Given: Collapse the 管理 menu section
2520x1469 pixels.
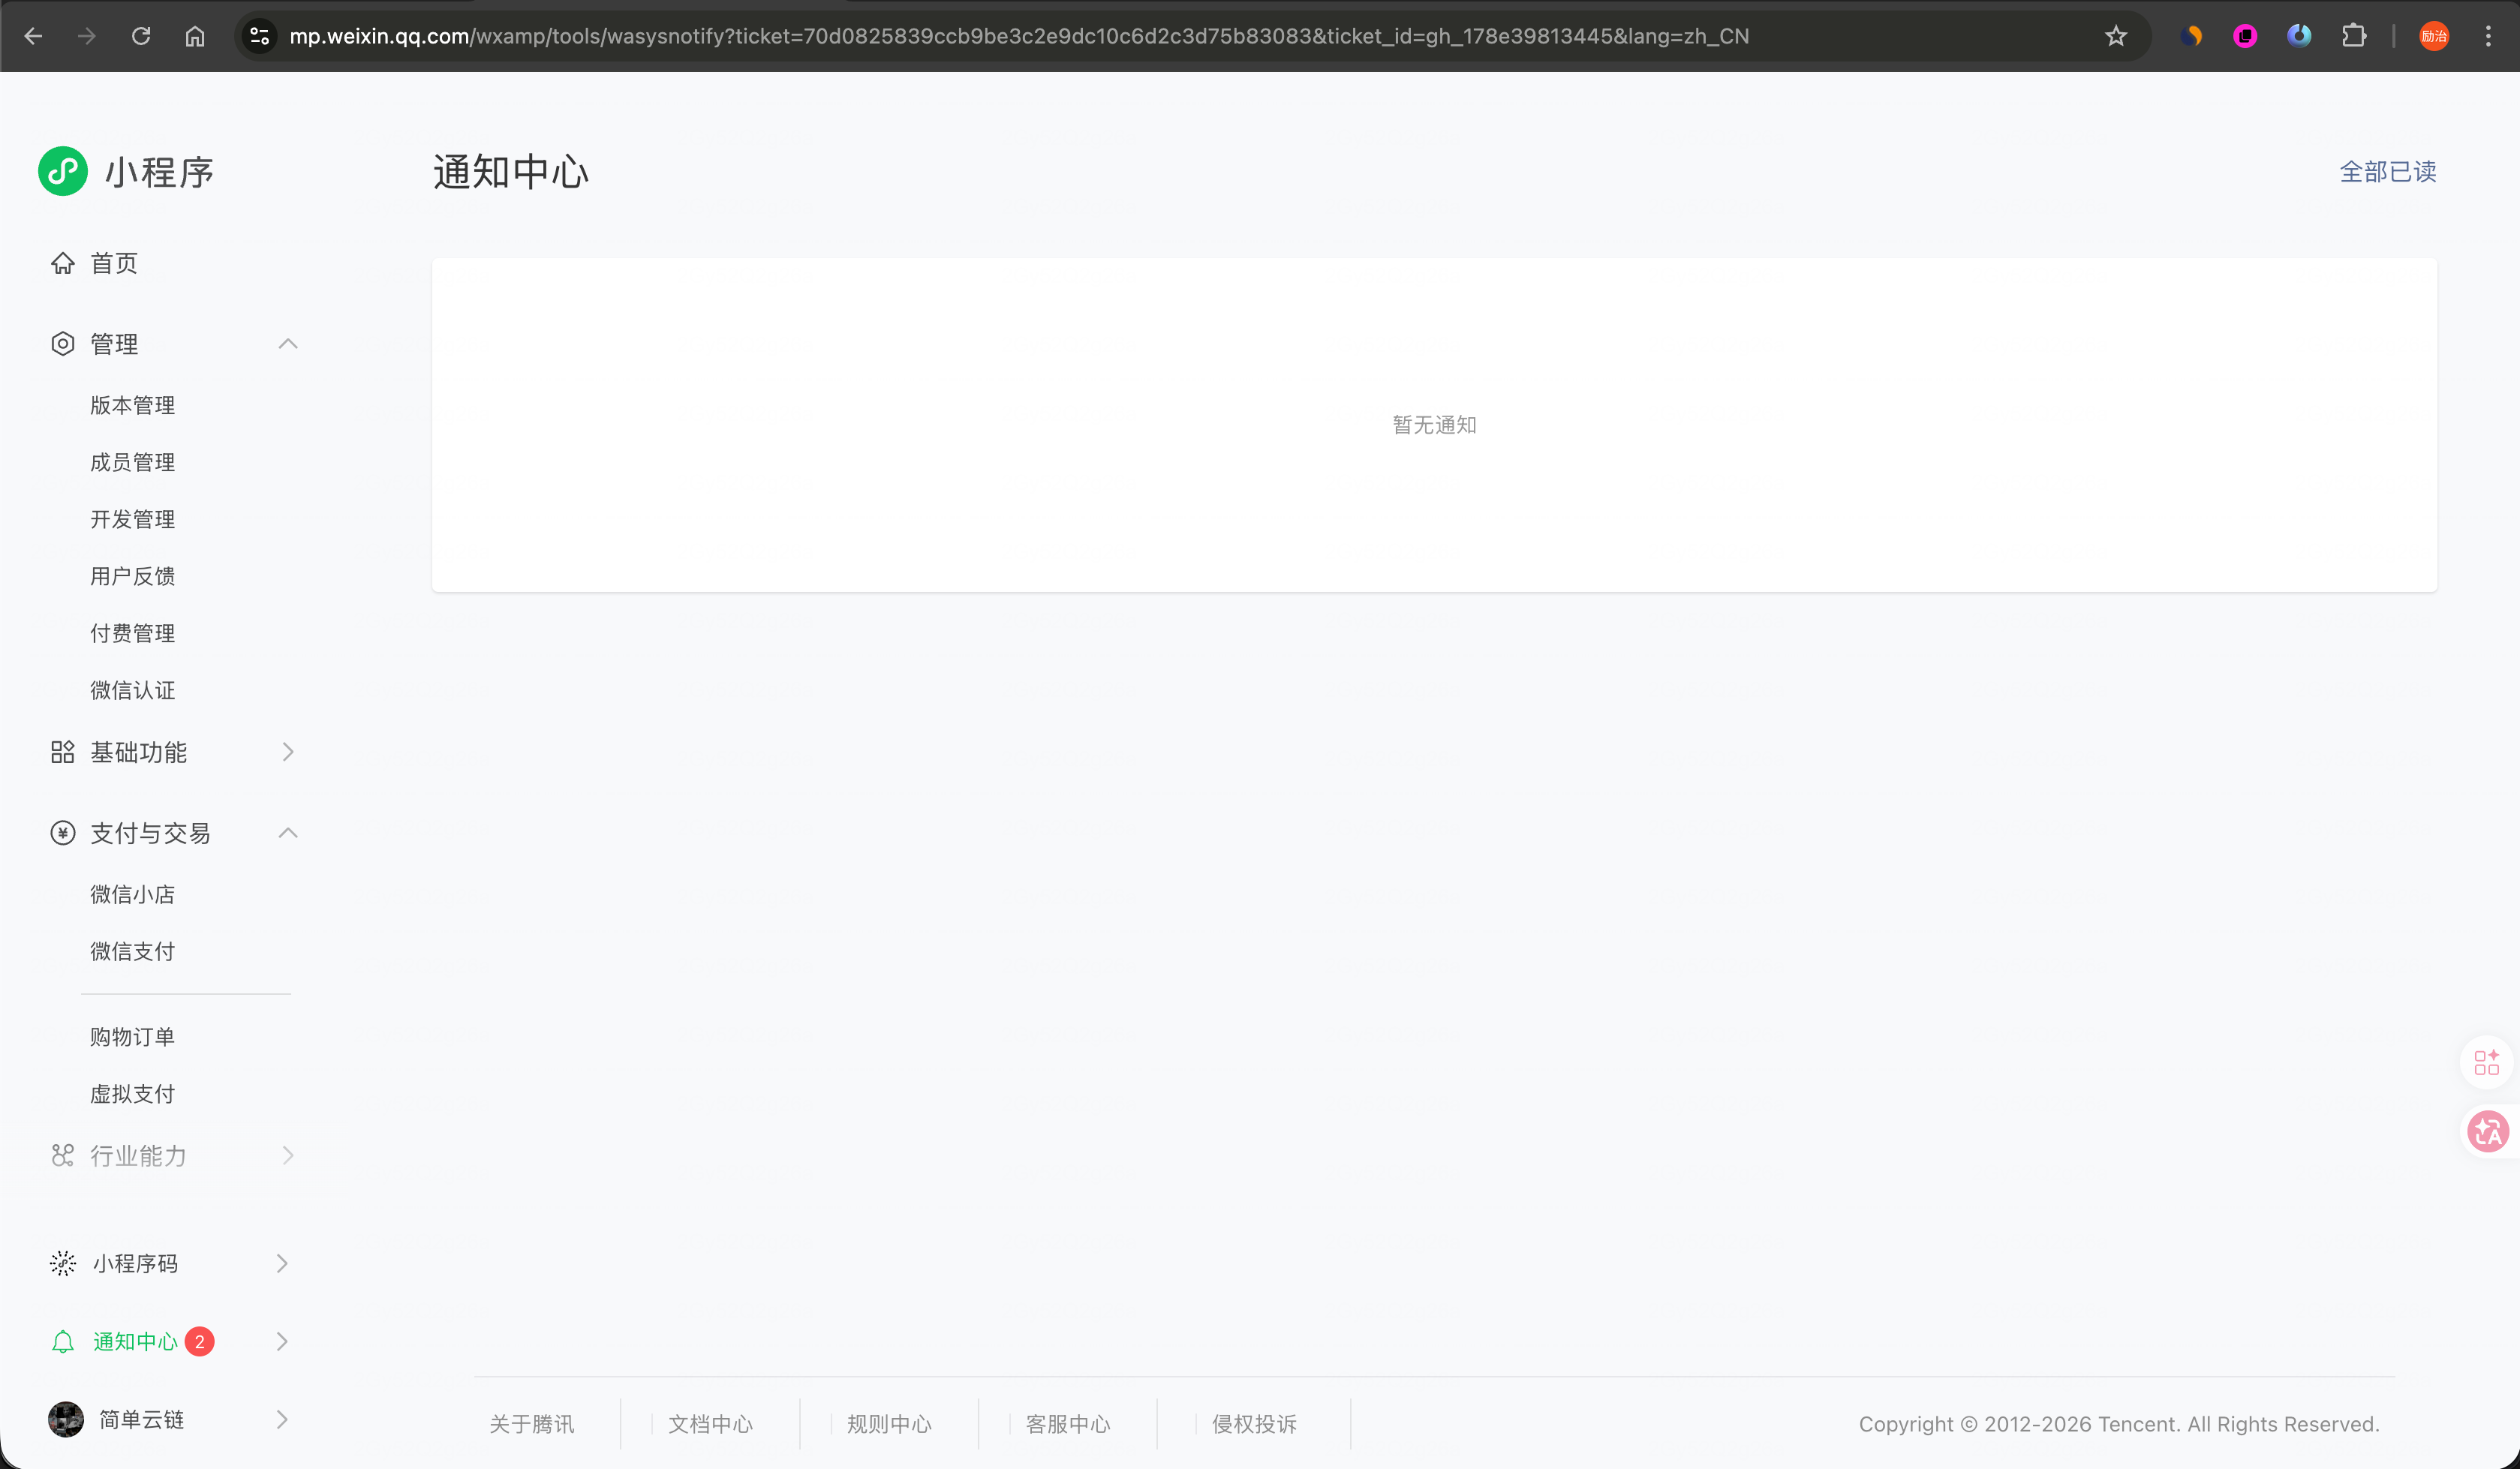Looking at the screenshot, I should pos(288,344).
